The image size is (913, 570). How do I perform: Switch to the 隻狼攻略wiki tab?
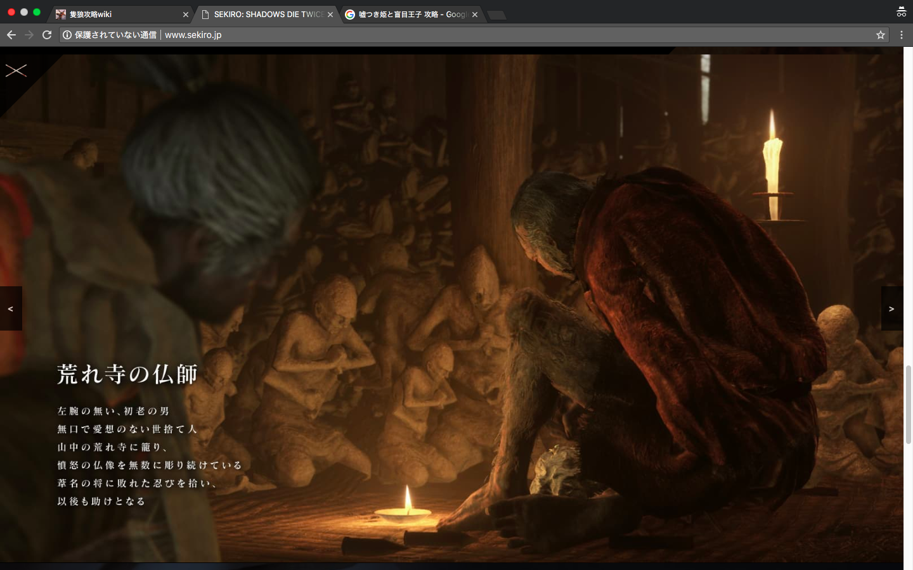pyautogui.click(x=120, y=14)
